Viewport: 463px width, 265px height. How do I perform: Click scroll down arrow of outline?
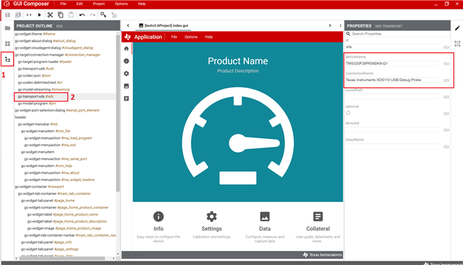point(118,253)
